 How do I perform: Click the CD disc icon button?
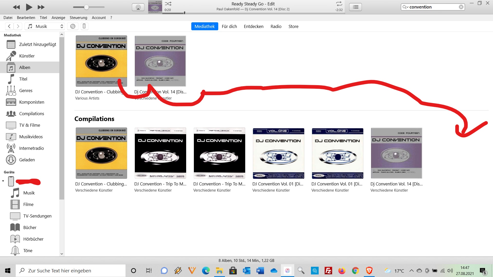click(x=73, y=26)
